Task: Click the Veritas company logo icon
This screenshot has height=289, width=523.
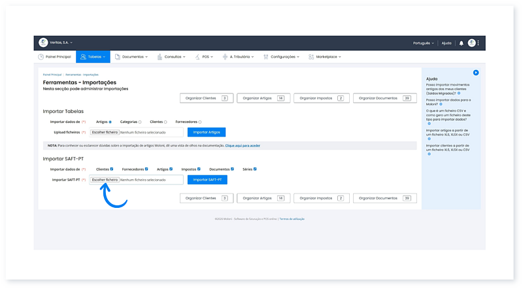Action: [44, 43]
